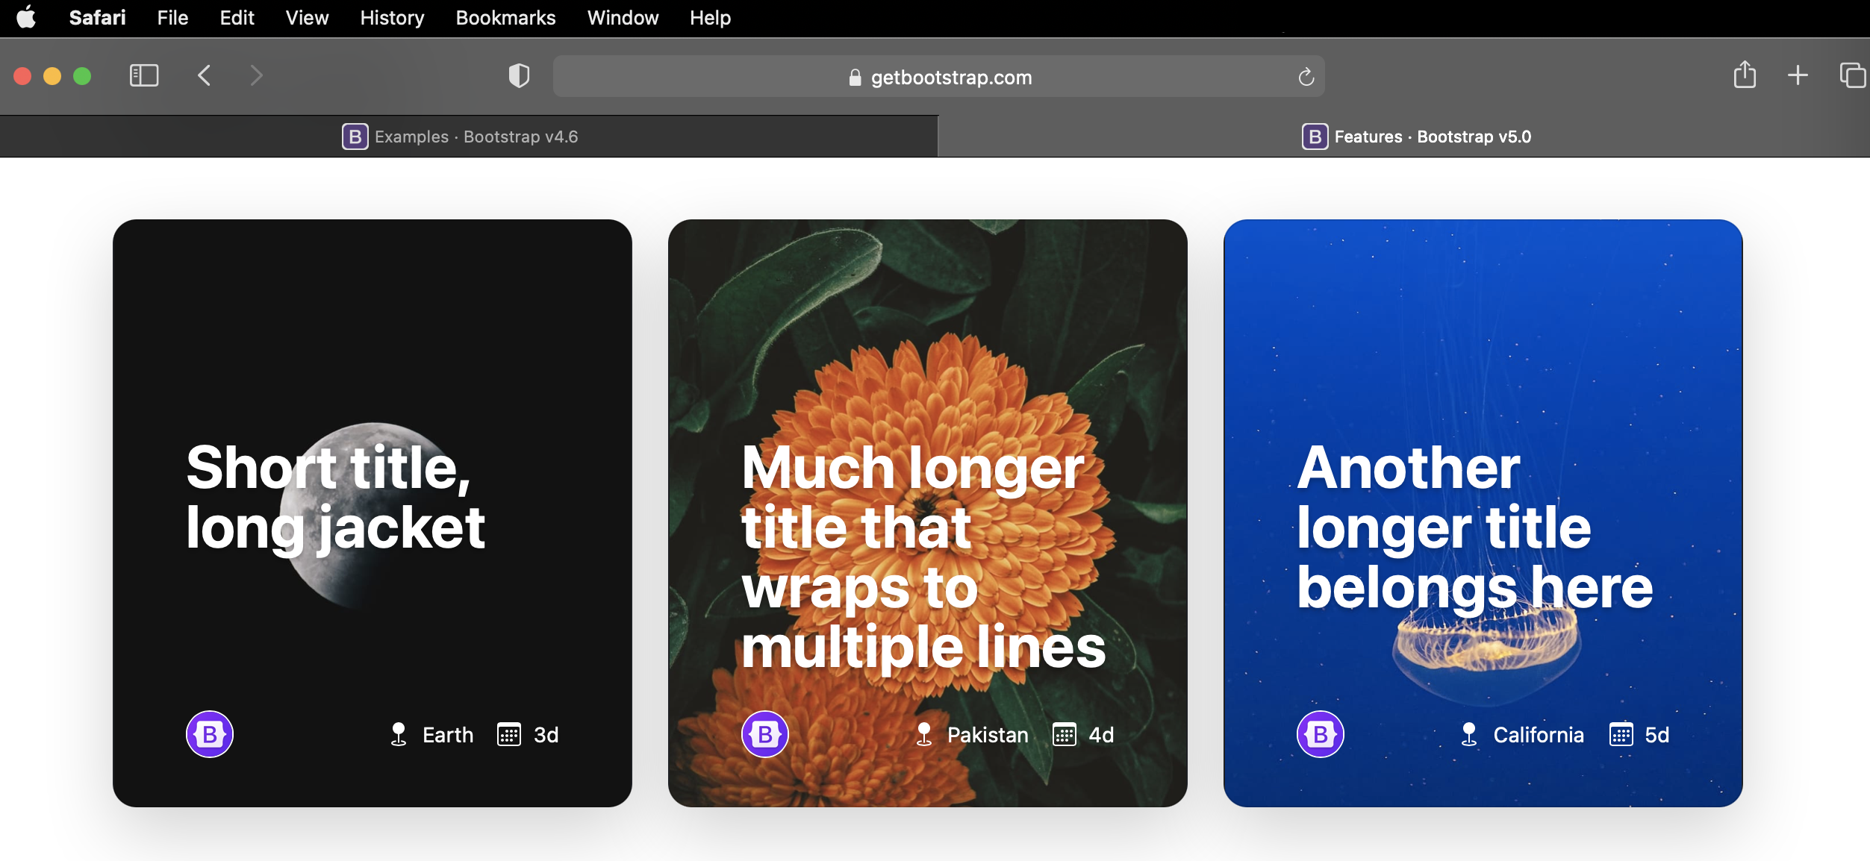Click the calendar icon next to 3d
Screen dimensions: 1870x861
pyautogui.click(x=509, y=734)
